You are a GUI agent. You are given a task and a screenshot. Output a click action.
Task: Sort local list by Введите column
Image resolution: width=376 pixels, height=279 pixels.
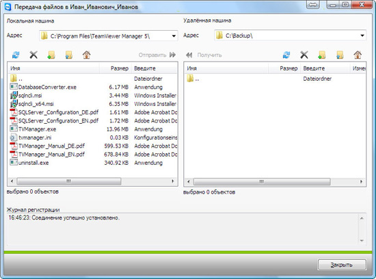point(155,68)
